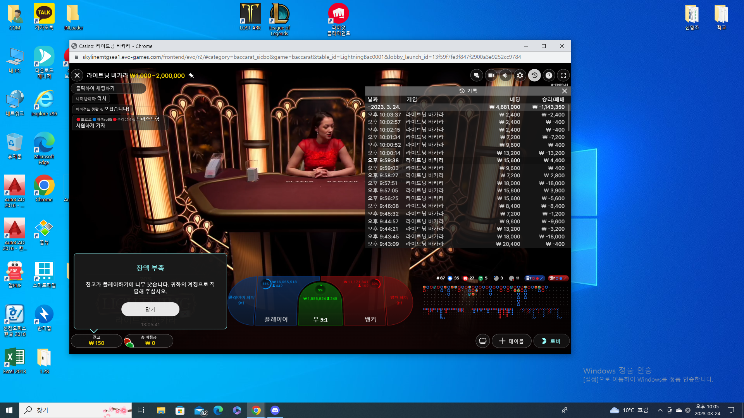The width and height of the screenshot is (744, 418).
Task: Bet on the 플레이어 spot
Action: coord(276,306)
